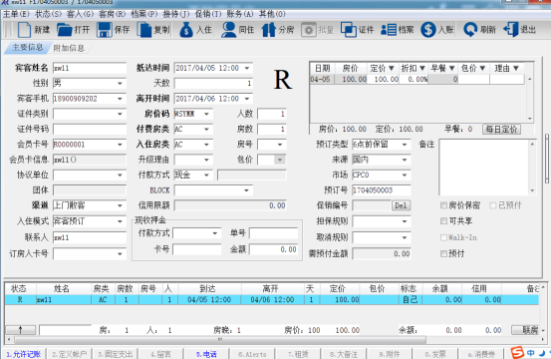This screenshot has height=359, width=551.
Task: Open the 状态(S) menu
Action: 48,14
